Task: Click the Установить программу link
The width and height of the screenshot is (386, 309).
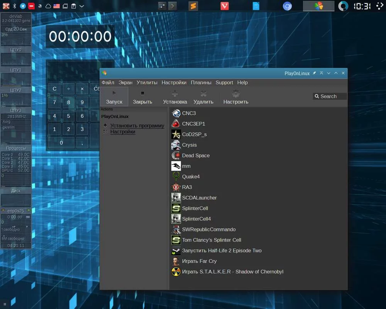Action: (x=137, y=126)
